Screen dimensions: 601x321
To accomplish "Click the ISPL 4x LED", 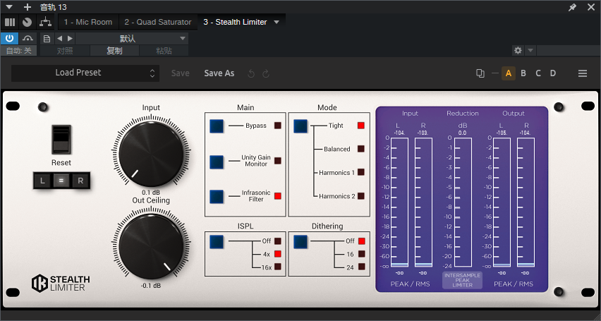I will pos(278,254).
